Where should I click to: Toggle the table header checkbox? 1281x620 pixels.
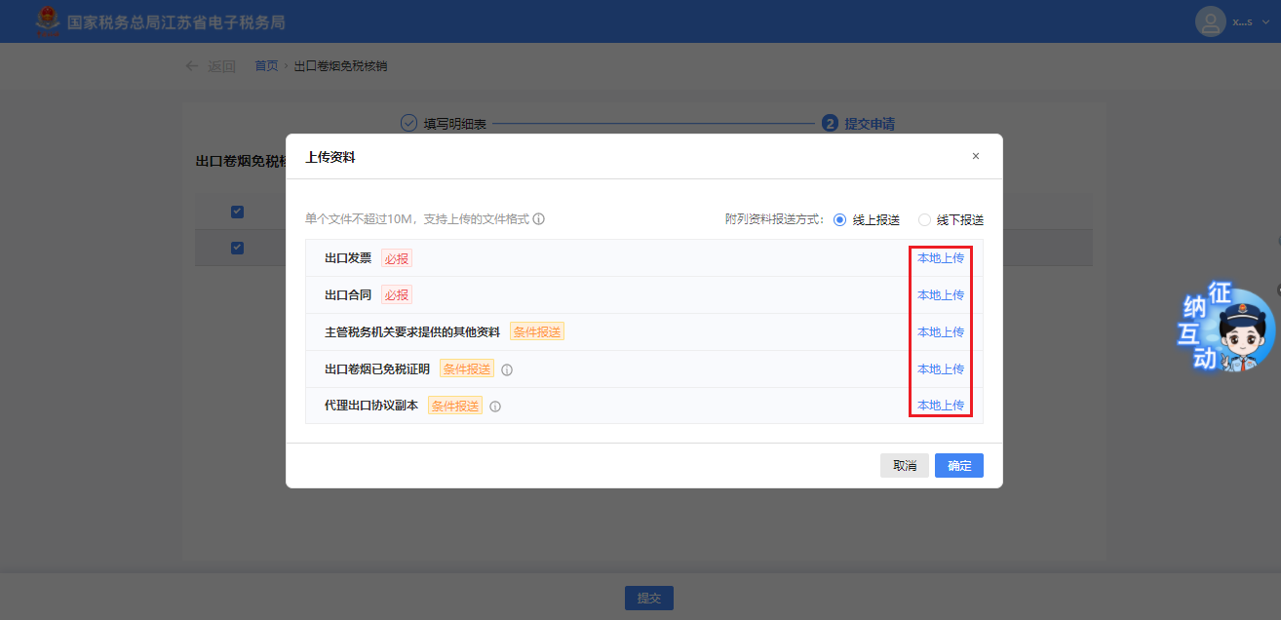pyautogui.click(x=237, y=212)
